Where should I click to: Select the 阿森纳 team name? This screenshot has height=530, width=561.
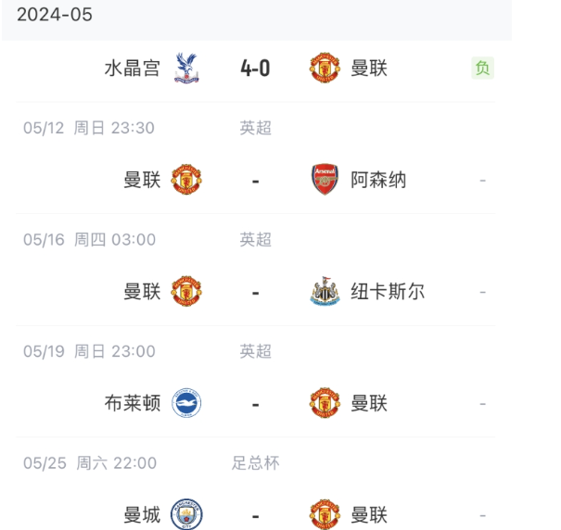tap(378, 180)
